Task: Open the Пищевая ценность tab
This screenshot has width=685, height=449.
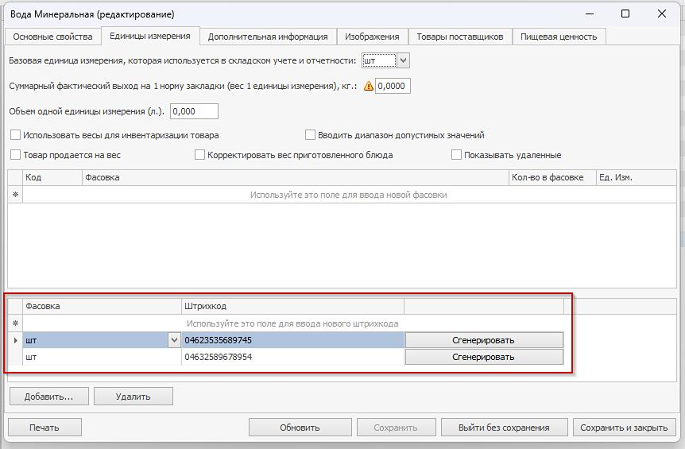Action: (559, 37)
